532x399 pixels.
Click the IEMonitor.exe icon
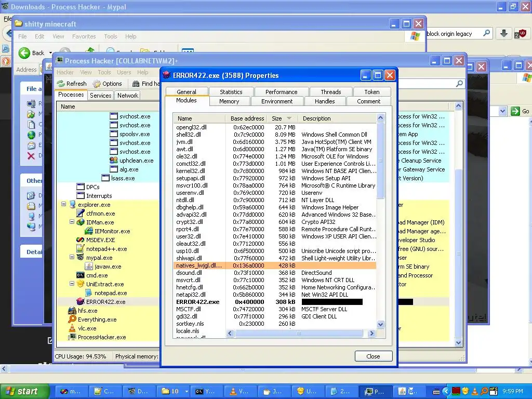(x=89, y=231)
